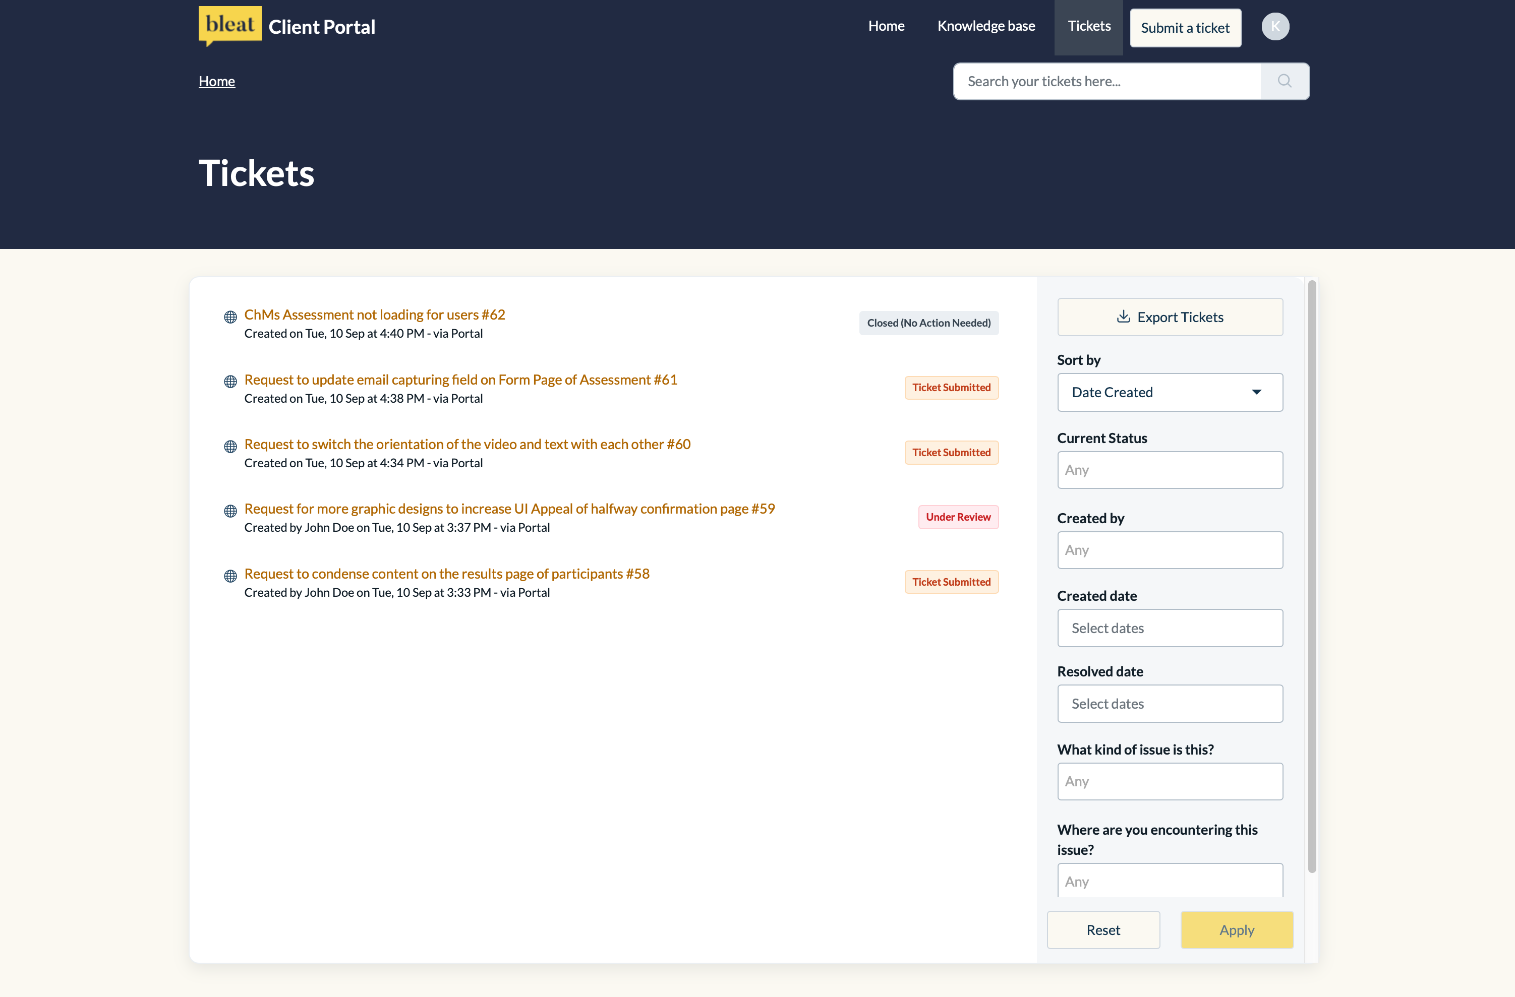Click globe icon beside ticket #62

(230, 317)
